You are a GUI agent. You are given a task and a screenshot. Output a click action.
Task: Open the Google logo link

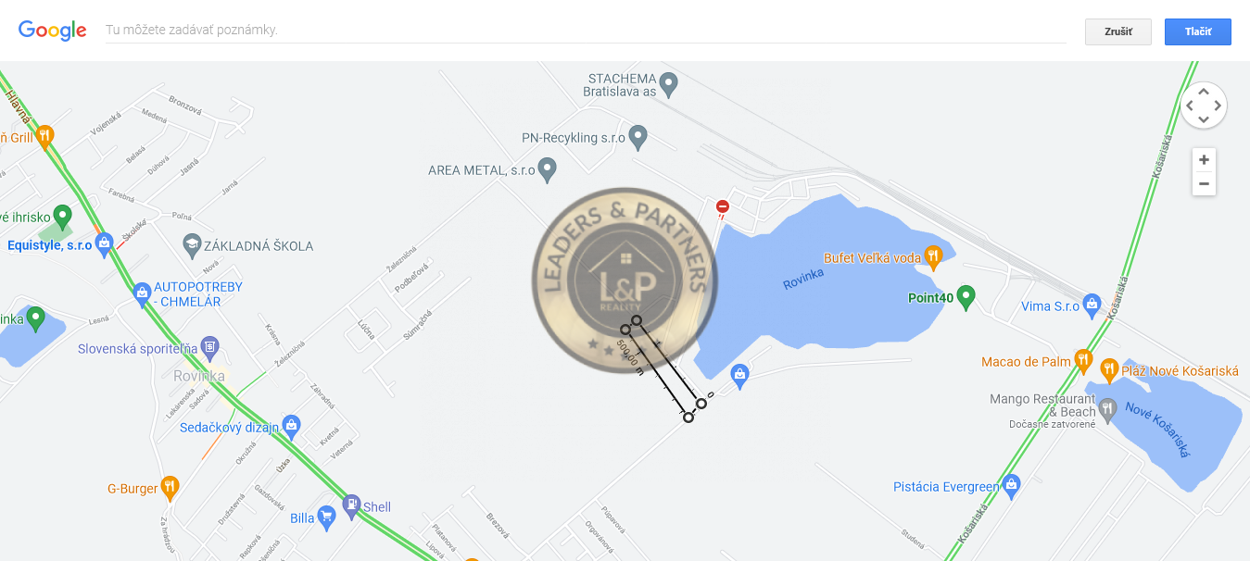pyautogui.click(x=53, y=31)
